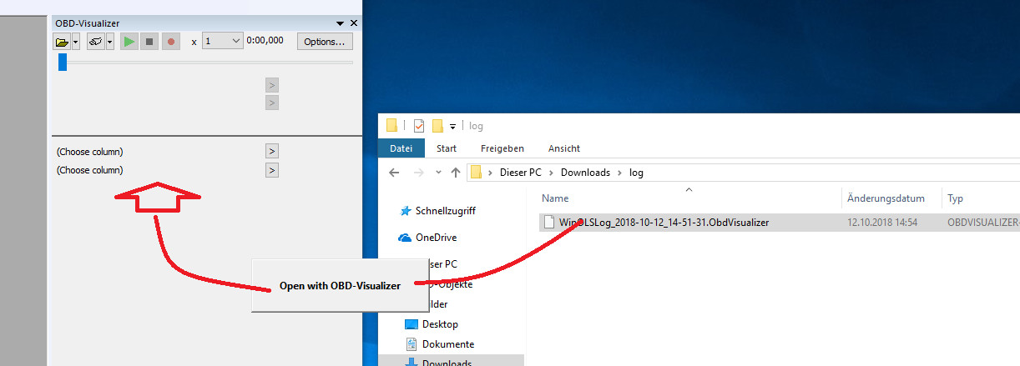Screen dimensions: 1020x366
Task: Click Downloads in the address breadcrumb
Action: click(x=585, y=173)
